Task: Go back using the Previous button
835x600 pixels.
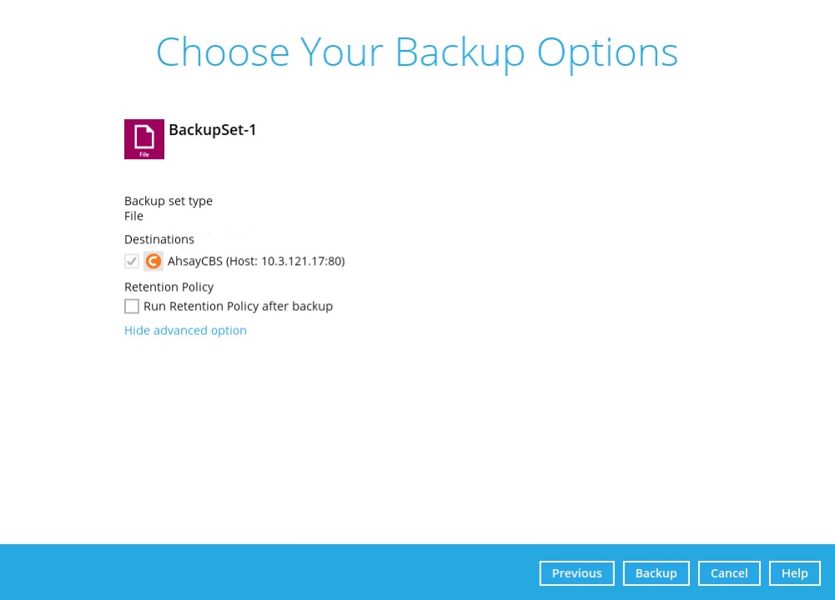Action: click(x=576, y=572)
